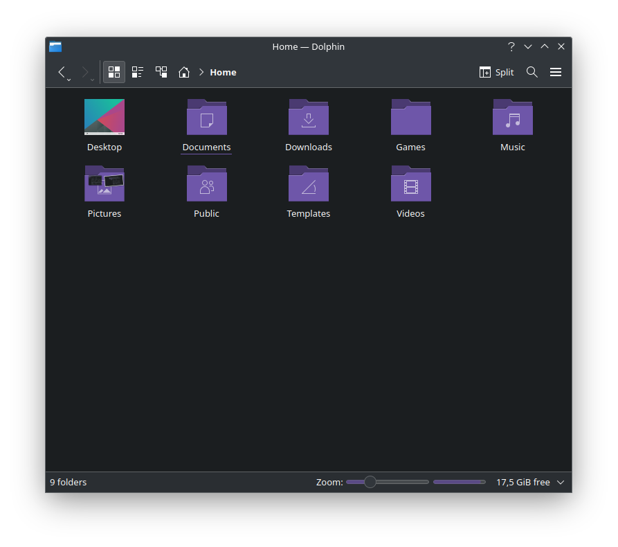
Task: Click the Music label text
Action: 513,147
